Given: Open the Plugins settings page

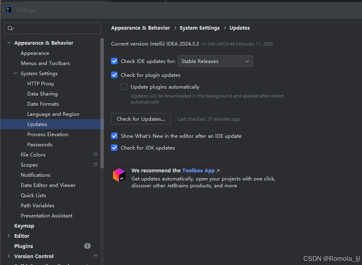Looking at the screenshot, I should pyautogui.click(x=24, y=246).
